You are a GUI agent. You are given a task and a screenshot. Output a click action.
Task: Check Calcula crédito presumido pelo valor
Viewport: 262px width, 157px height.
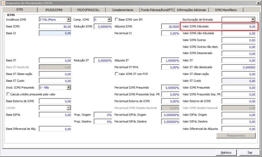point(8,94)
